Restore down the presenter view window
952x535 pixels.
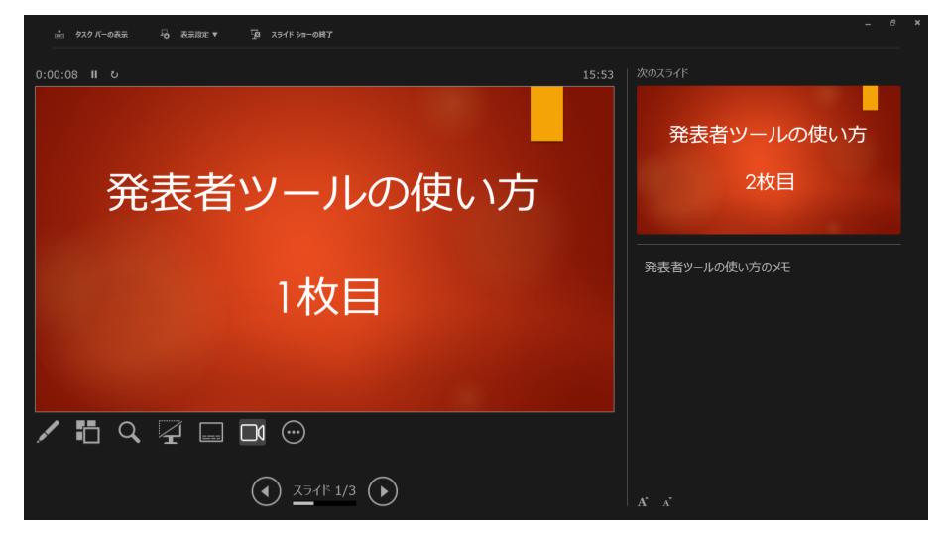pos(892,23)
